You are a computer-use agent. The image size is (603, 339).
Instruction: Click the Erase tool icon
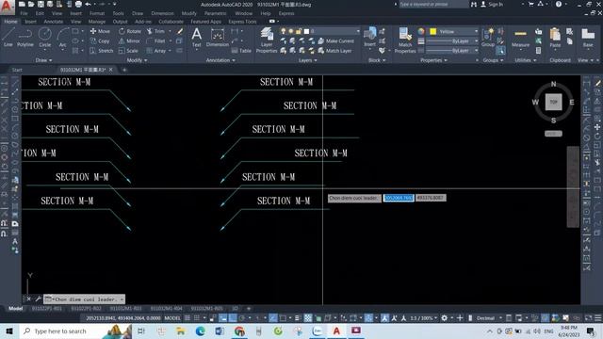[x=180, y=31]
